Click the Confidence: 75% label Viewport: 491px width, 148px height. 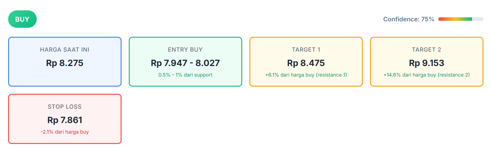click(408, 19)
